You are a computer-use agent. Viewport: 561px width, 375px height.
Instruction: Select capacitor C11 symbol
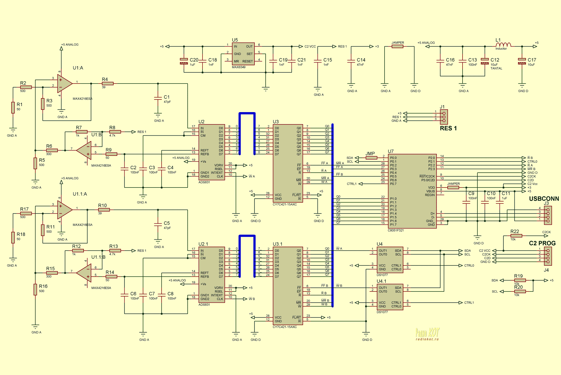click(x=500, y=202)
